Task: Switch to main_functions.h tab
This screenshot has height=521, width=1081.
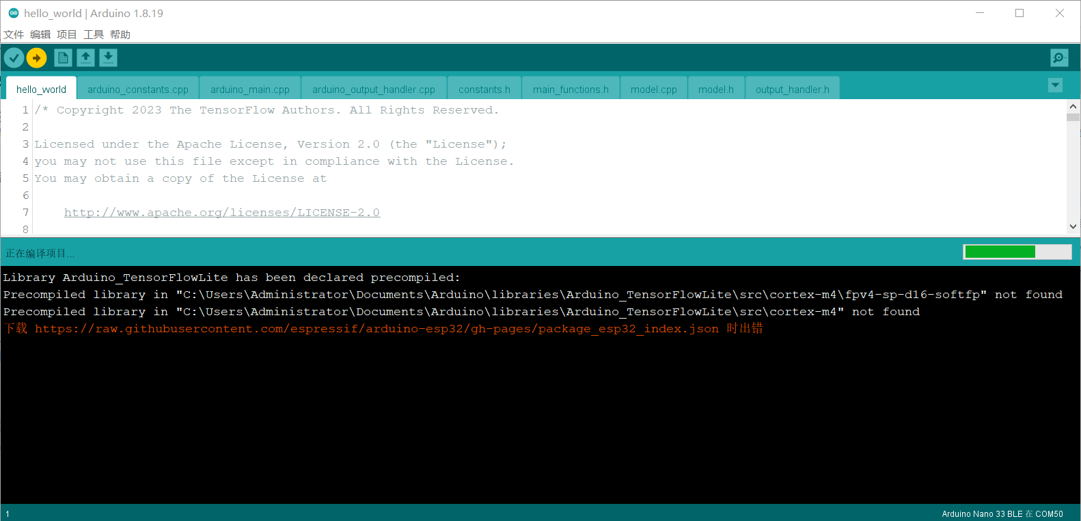Action: point(571,89)
